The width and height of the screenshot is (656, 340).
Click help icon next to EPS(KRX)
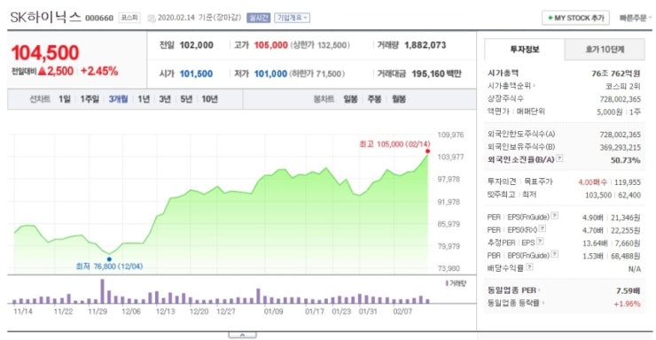(543, 228)
